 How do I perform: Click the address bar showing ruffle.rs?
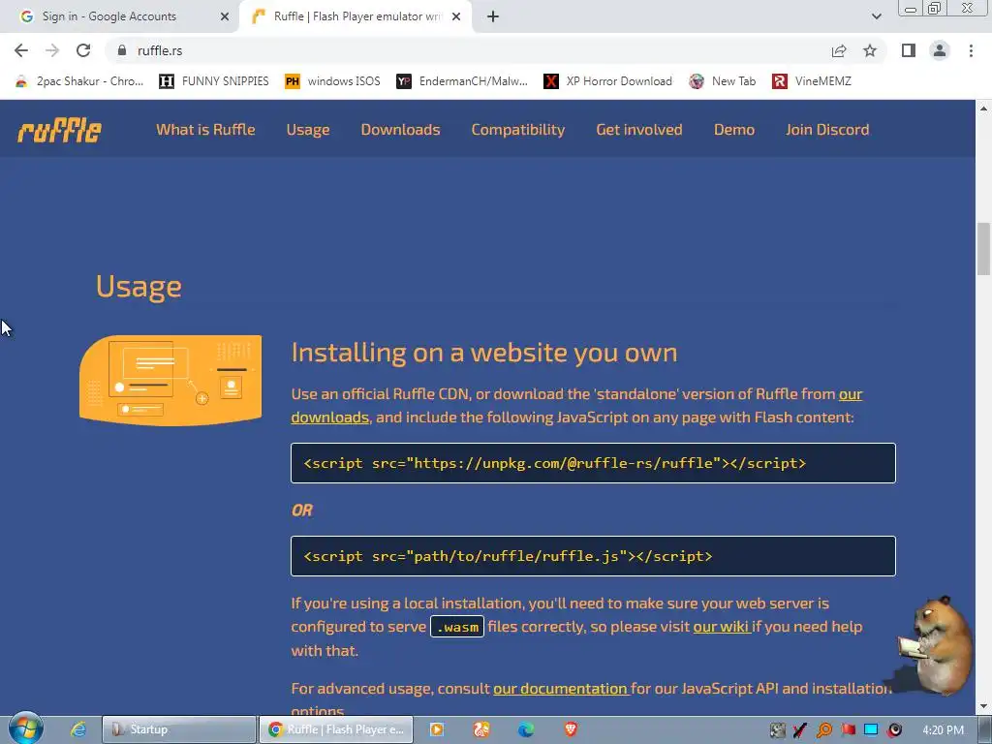[x=468, y=50]
